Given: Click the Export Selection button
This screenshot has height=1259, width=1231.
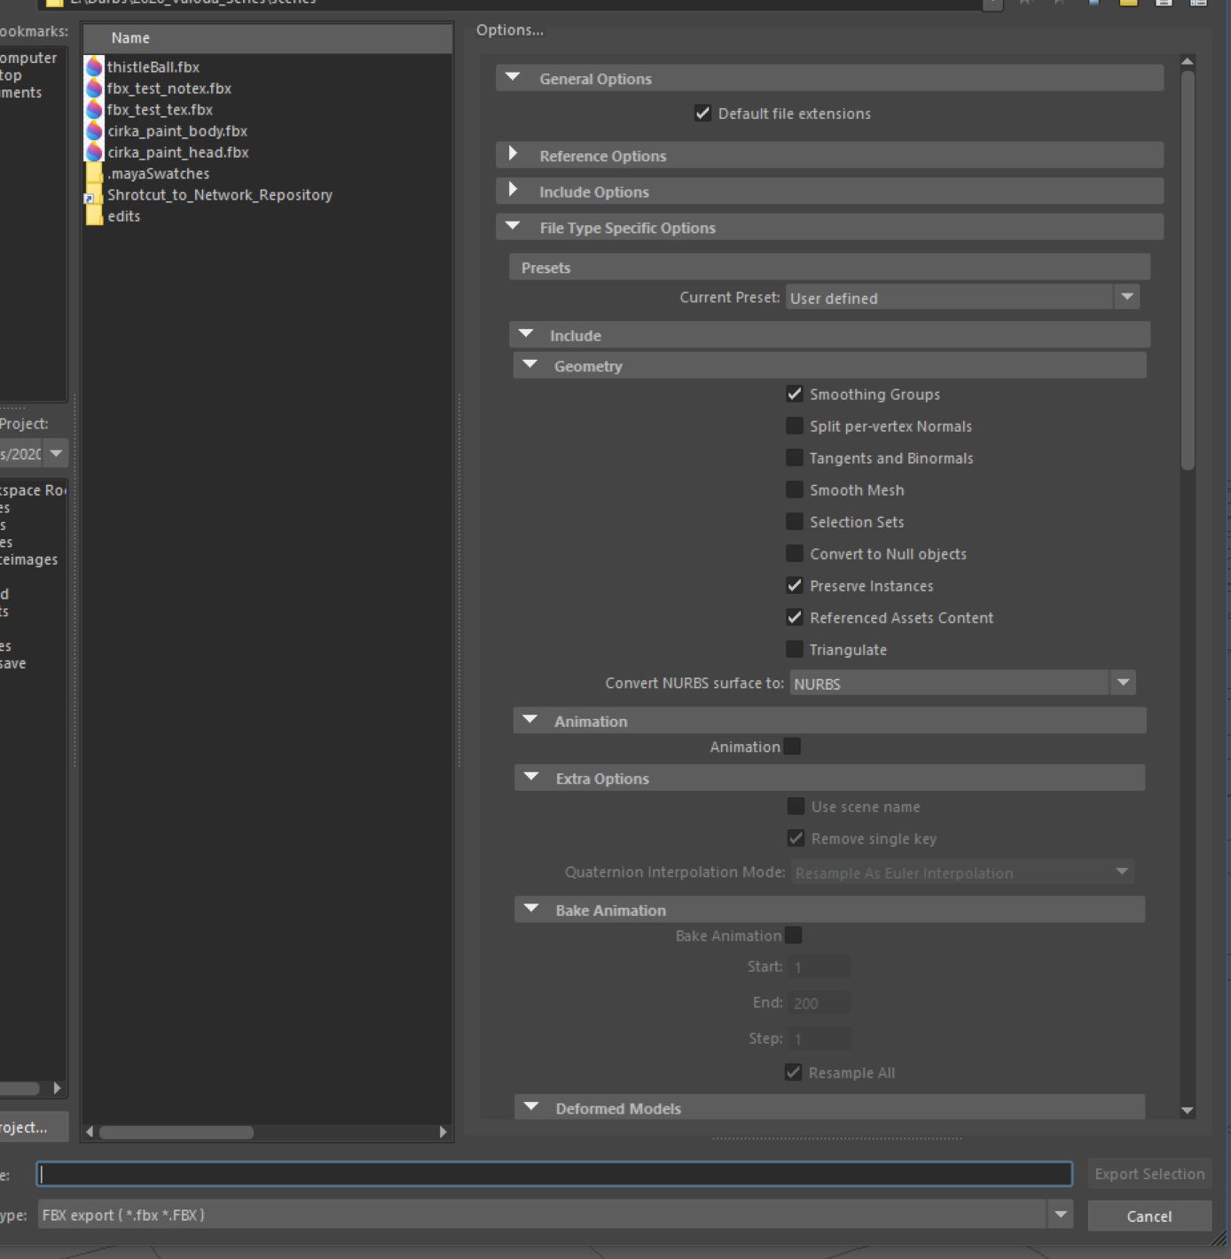Looking at the screenshot, I should click(x=1149, y=1174).
